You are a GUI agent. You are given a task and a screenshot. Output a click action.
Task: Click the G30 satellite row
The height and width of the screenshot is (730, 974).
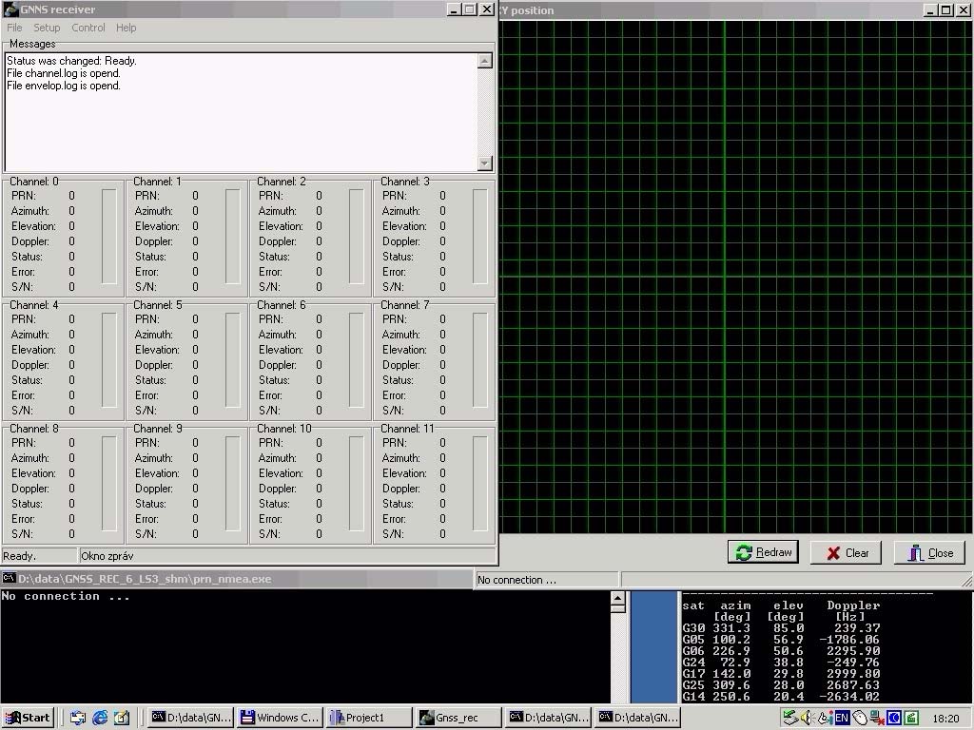point(781,628)
